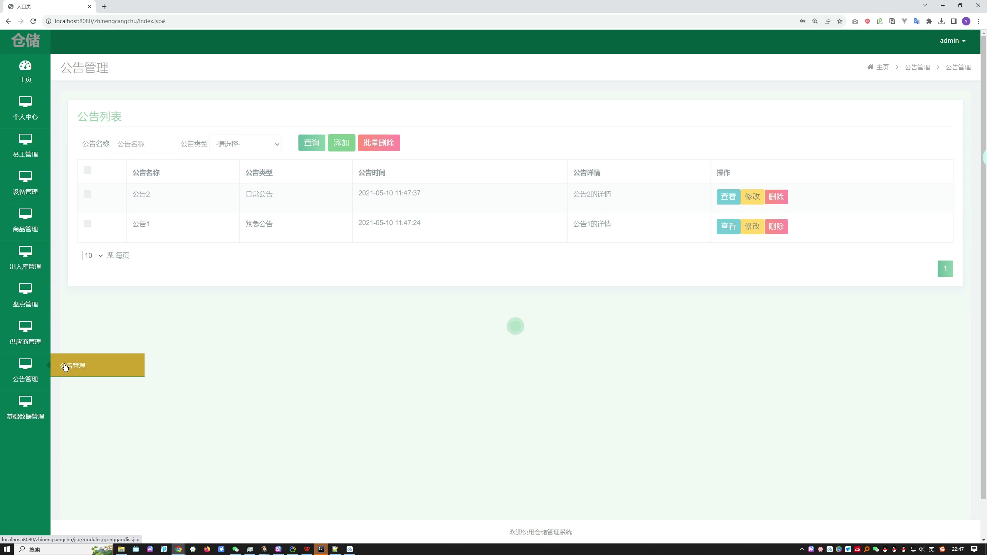Select 公告管理 flyout submenu item

click(98, 365)
